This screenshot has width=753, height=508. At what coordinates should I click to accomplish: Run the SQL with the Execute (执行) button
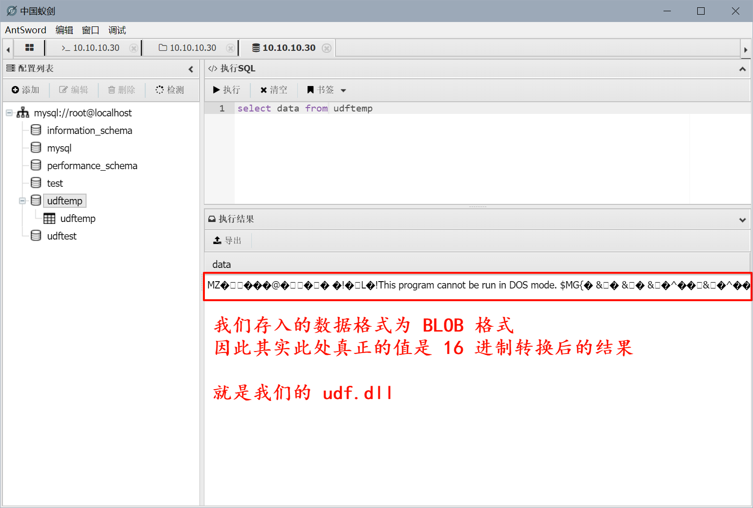(x=226, y=90)
